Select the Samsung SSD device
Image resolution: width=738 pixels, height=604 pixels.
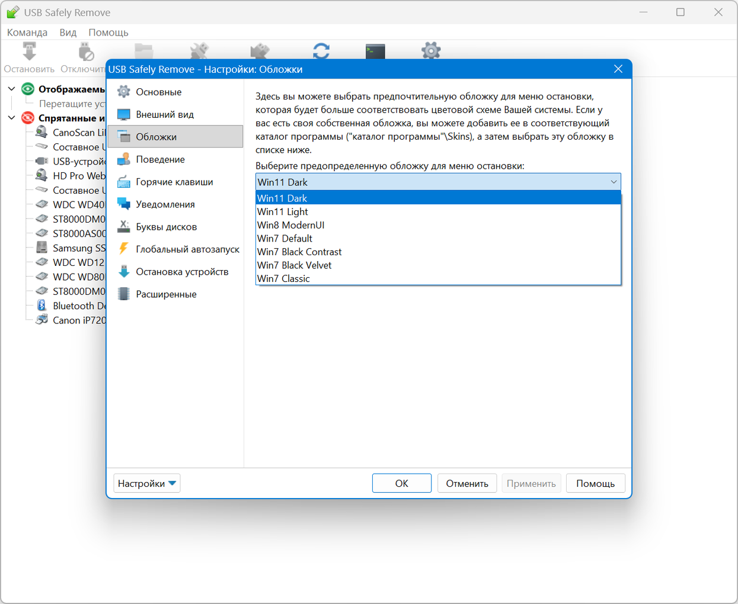tap(79, 248)
